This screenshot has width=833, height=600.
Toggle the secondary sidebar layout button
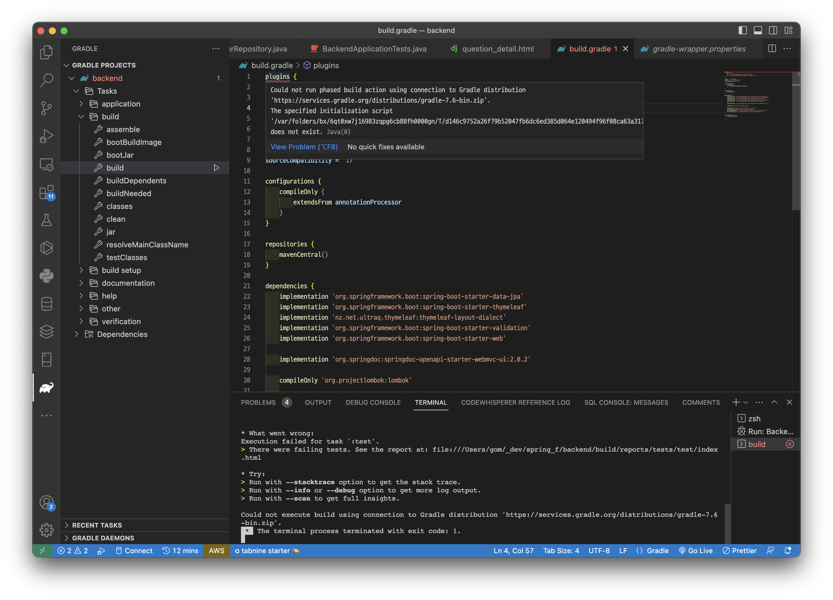773,31
